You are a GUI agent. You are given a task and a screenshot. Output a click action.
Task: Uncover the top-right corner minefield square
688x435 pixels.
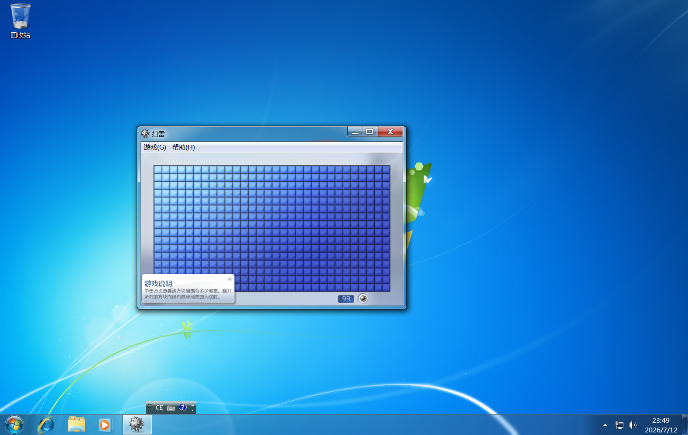[x=386, y=170]
